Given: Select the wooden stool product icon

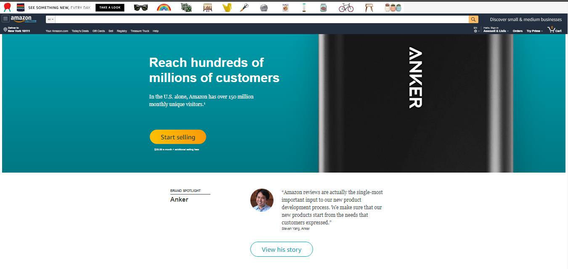Looking at the screenshot, I should 369,8.
